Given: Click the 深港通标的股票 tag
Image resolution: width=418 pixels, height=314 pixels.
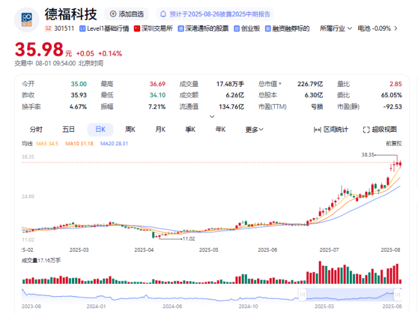Looking at the screenshot, I should pyautogui.click(x=204, y=29).
